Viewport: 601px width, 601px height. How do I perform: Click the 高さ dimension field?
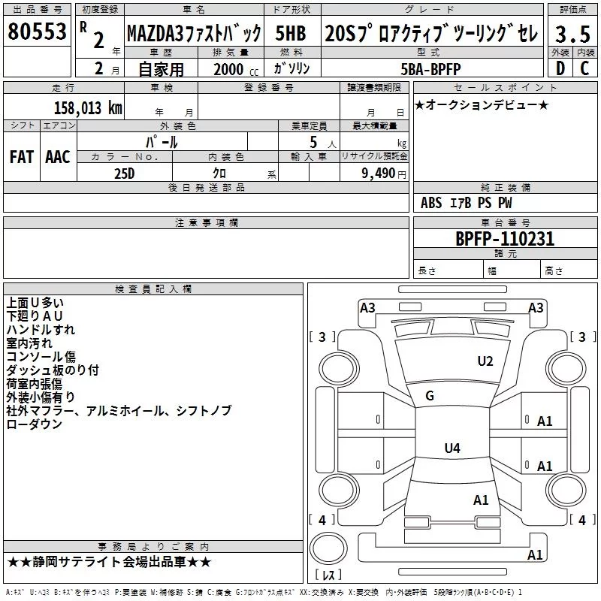click(x=569, y=270)
